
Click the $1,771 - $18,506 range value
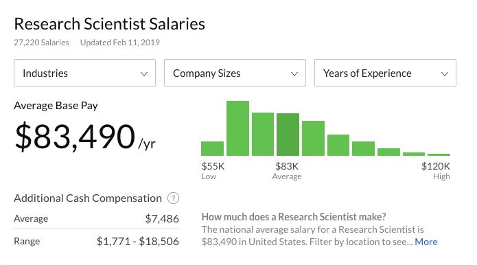click(x=138, y=241)
